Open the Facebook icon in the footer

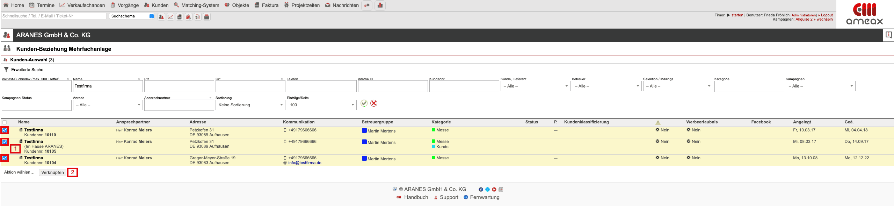point(481,189)
